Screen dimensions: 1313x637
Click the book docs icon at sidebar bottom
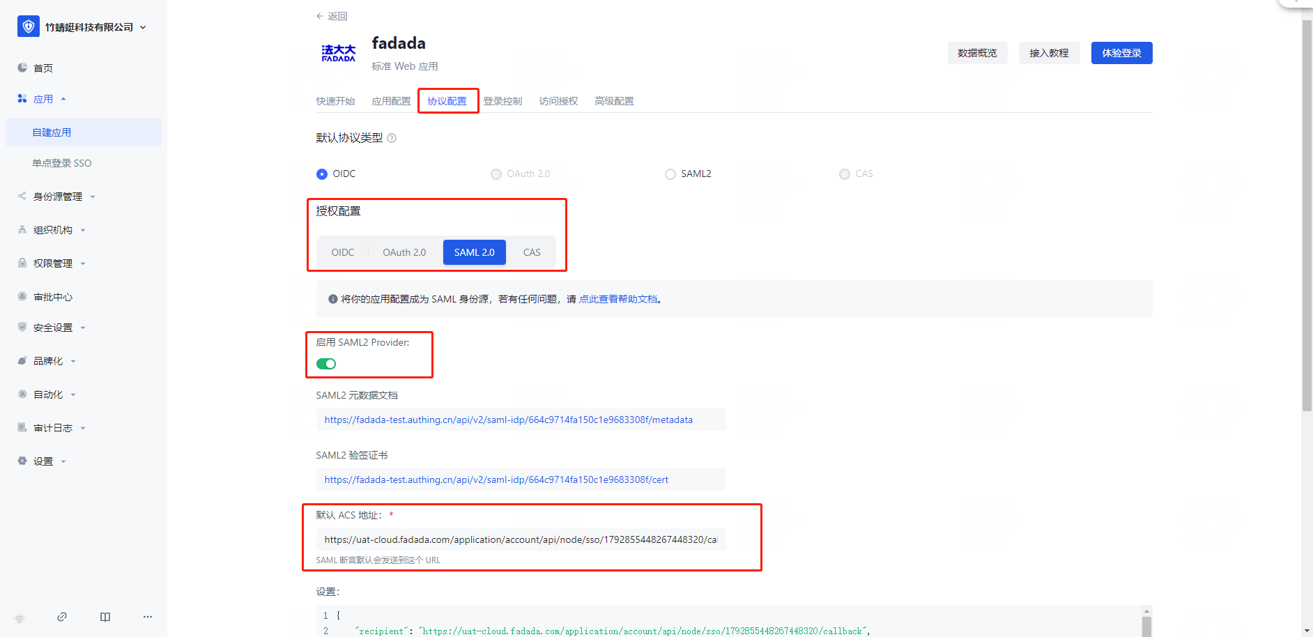105,617
